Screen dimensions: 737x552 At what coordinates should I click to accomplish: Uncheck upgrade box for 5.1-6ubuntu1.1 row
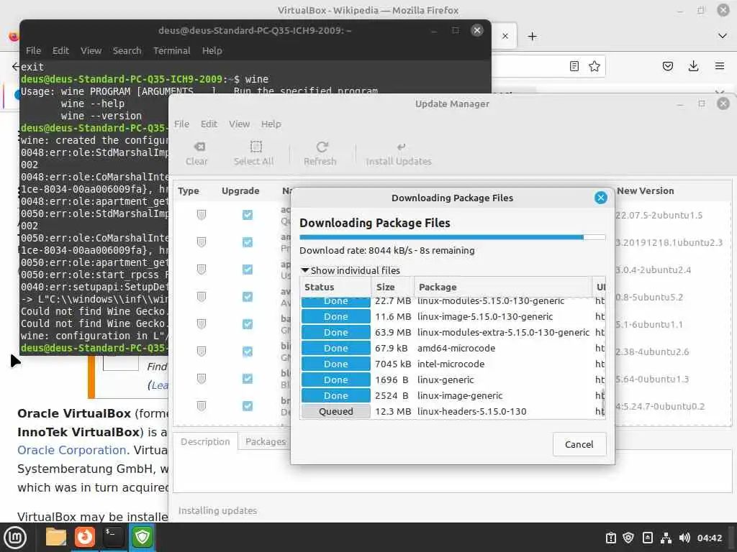click(248, 324)
